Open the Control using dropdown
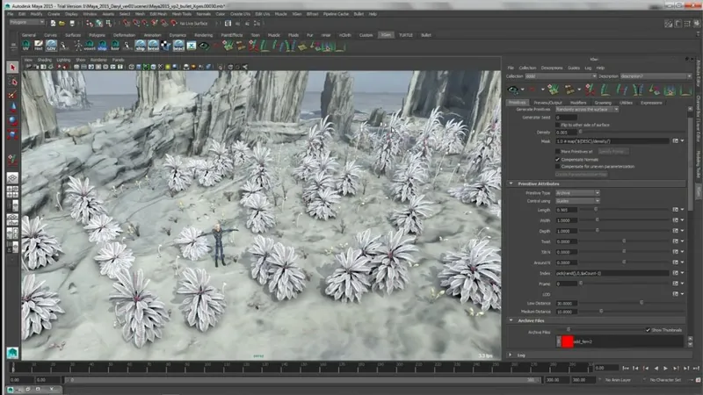Screen dimensions: 703x395 [x=577, y=201]
